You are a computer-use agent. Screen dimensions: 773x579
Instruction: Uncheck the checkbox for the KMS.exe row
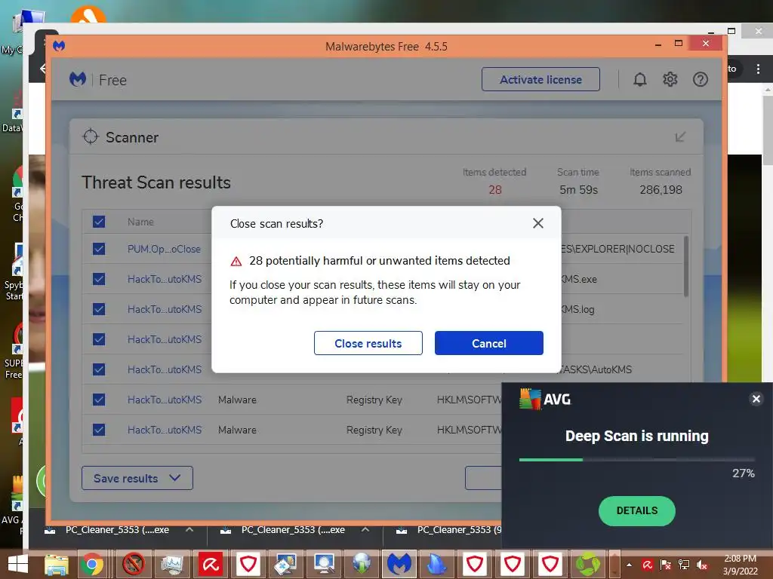pos(99,279)
